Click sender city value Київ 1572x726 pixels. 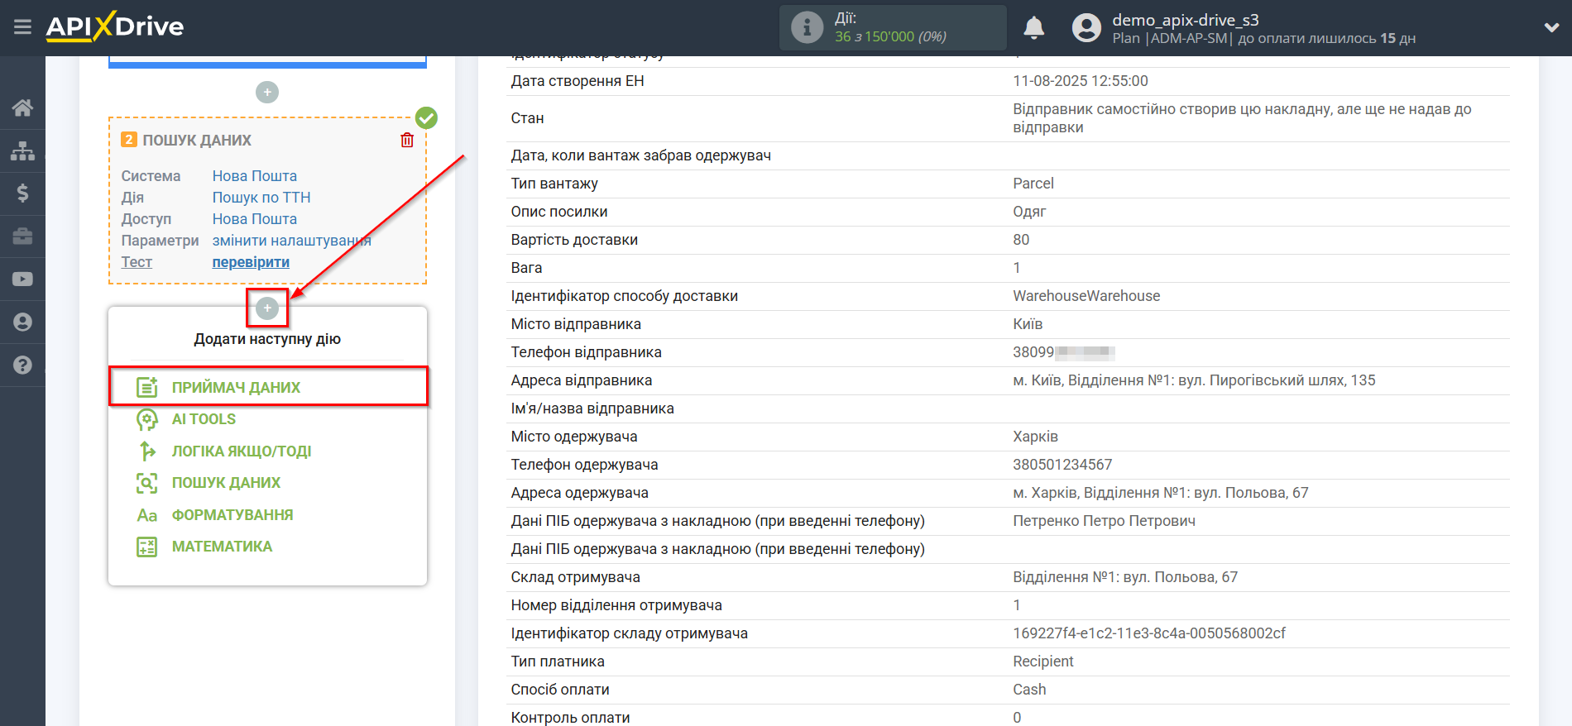pyautogui.click(x=1028, y=324)
